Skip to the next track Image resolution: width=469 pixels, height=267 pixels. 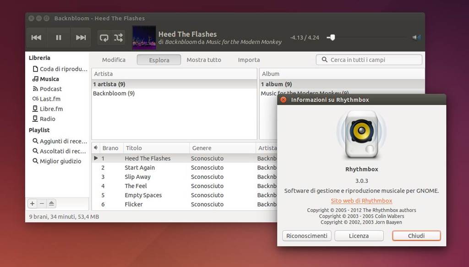81,38
